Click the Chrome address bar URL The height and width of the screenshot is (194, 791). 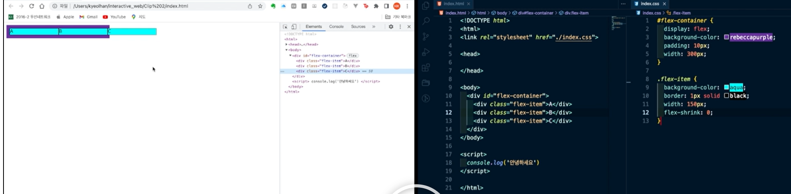pos(131,6)
